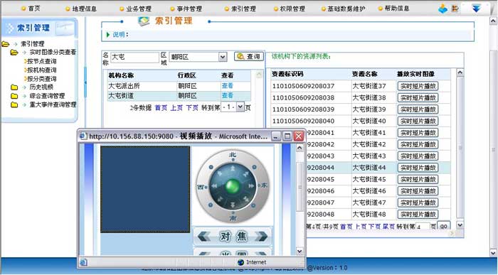Viewport: 498px width, 275px height.
Task: Pan camera south with the down arrow
Action: (x=233, y=204)
